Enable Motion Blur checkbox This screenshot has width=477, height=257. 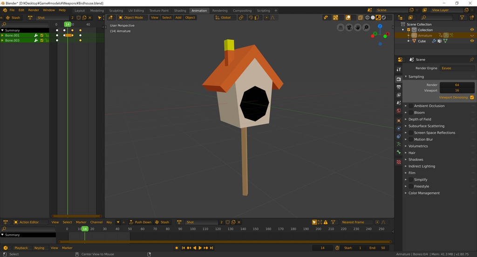411,139
